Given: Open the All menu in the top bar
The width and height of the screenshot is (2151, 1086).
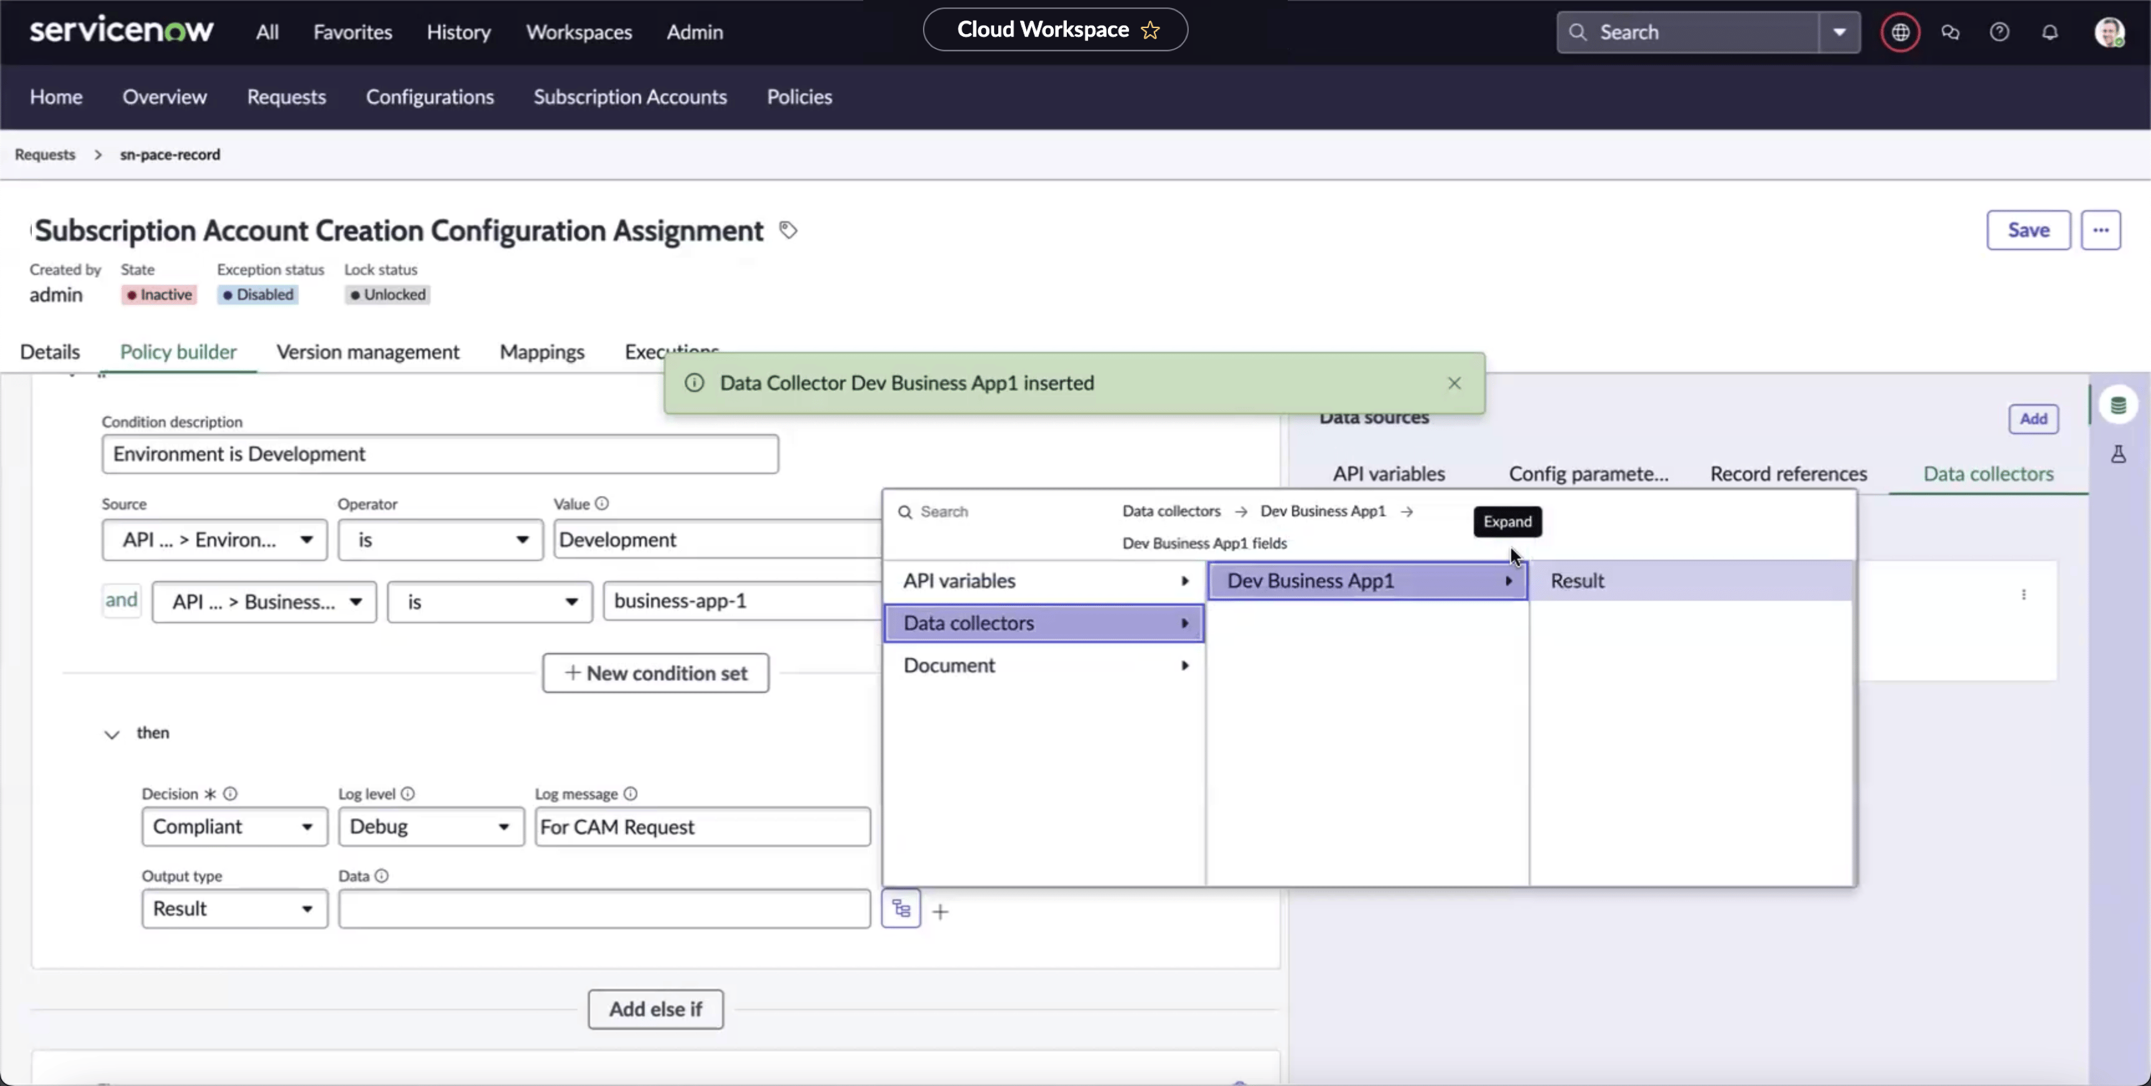Looking at the screenshot, I should pos(267,32).
